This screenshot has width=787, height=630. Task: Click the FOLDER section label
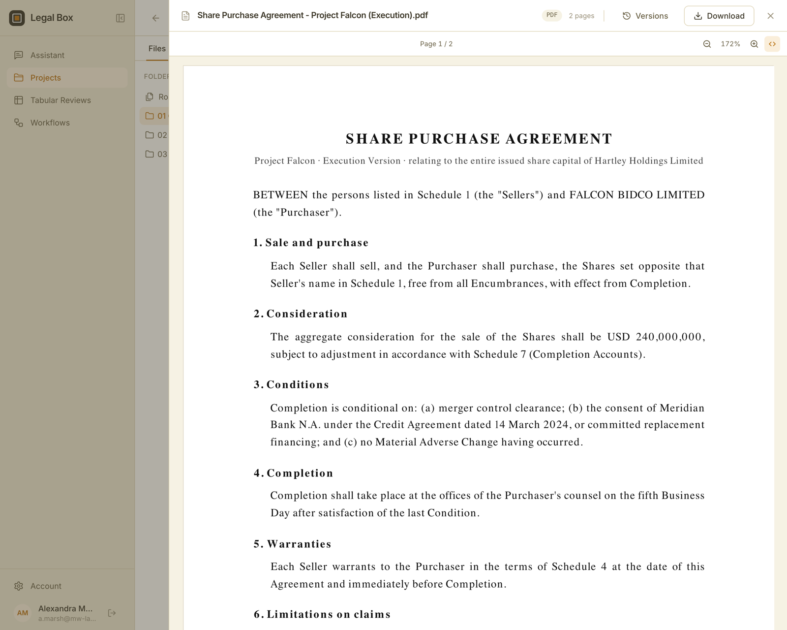tap(156, 76)
